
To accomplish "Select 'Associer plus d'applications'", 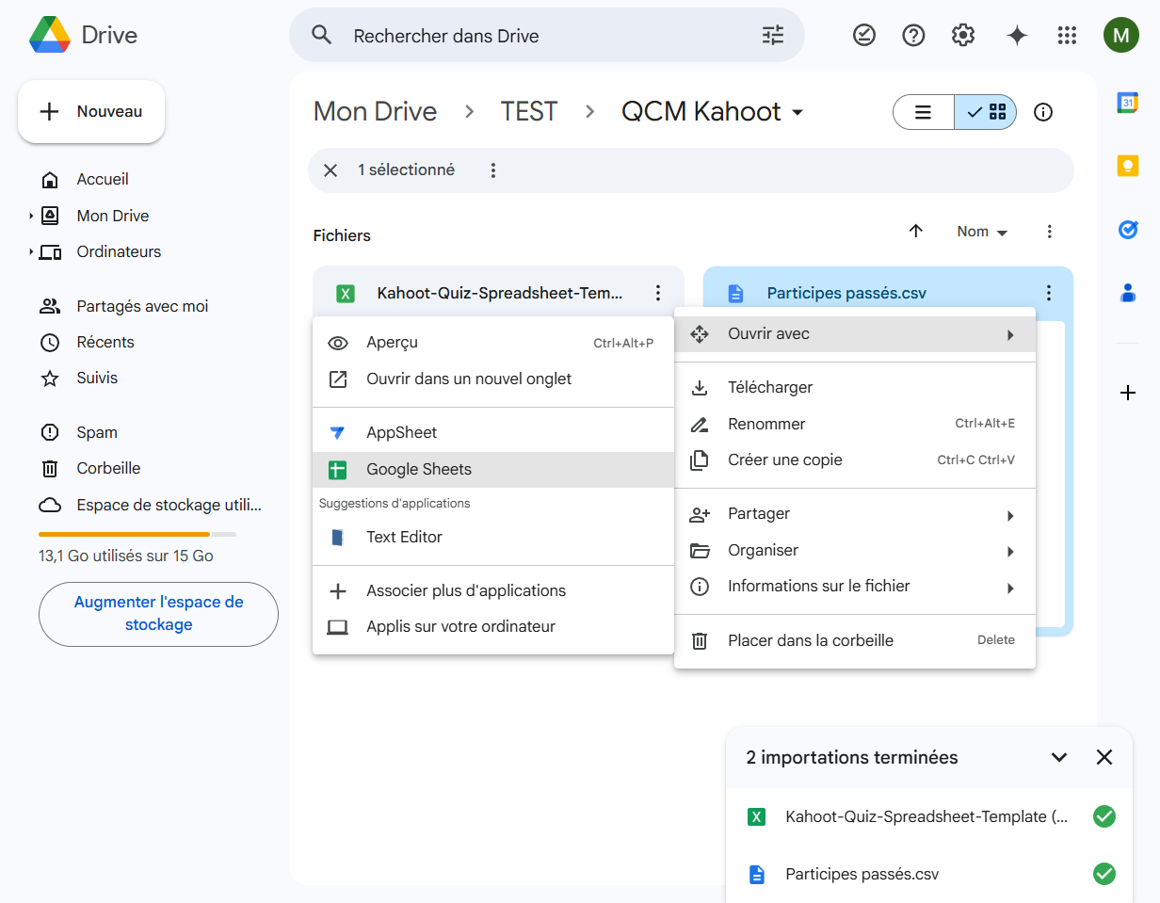I will point(493,591).
